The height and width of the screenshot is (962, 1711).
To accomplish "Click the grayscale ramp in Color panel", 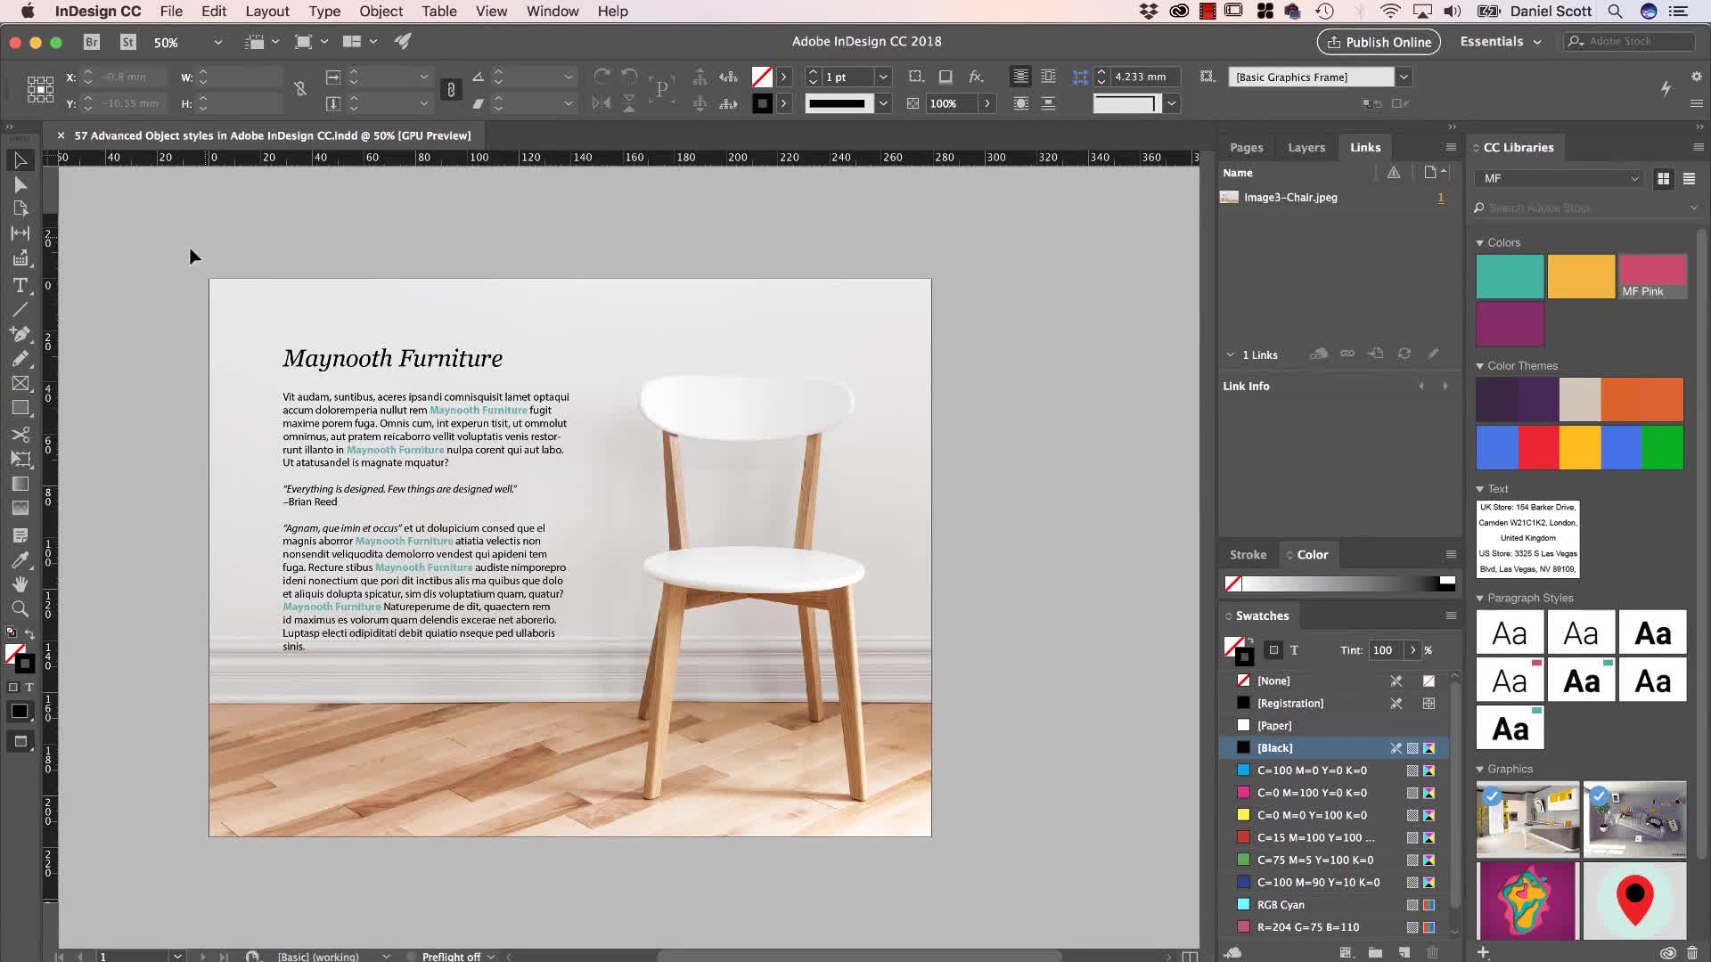I will 1340,583.
